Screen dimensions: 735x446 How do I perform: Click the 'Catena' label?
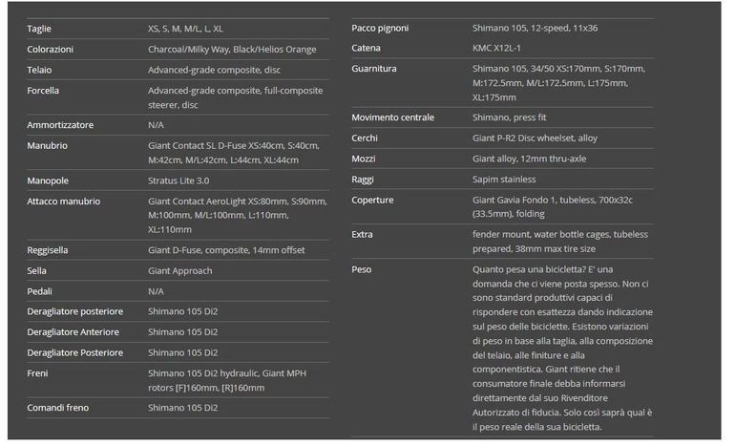pyautogui.click(x=366, y=48)
